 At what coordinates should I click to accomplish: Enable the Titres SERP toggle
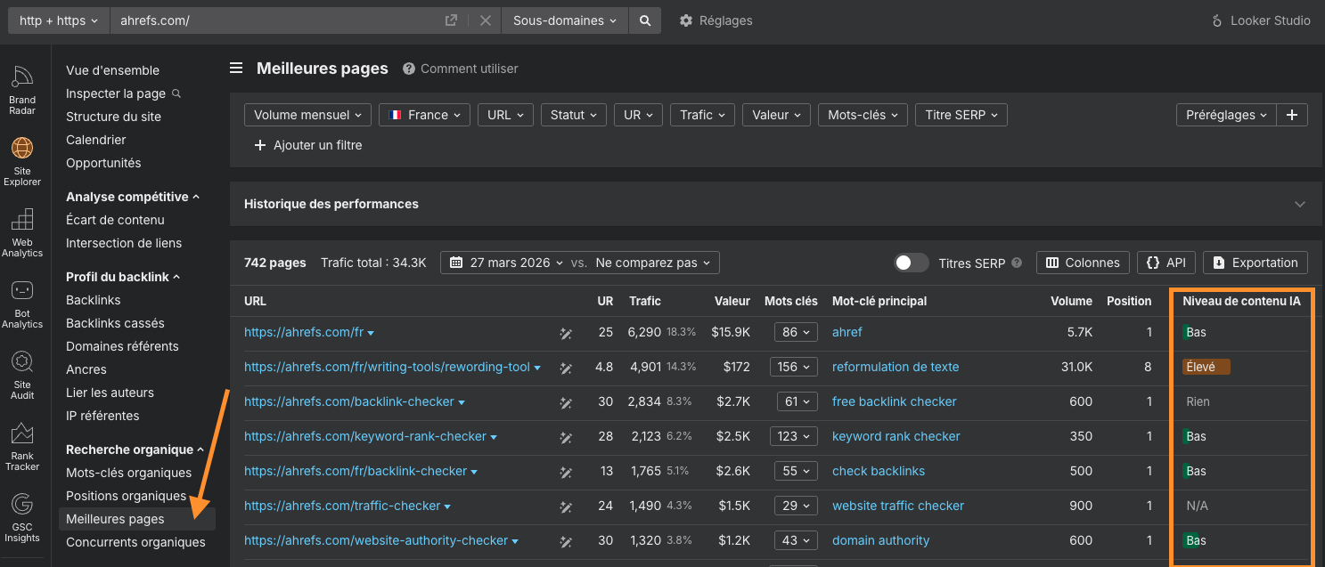point(911,263)
